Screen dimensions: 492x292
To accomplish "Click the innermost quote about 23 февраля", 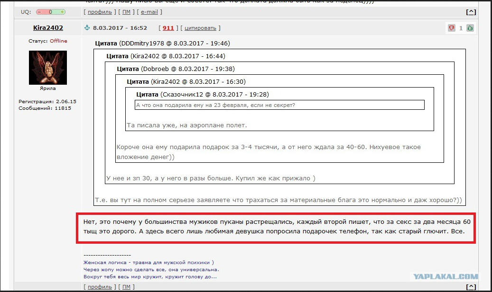I will pyautogui.click(x=279, y=105).
